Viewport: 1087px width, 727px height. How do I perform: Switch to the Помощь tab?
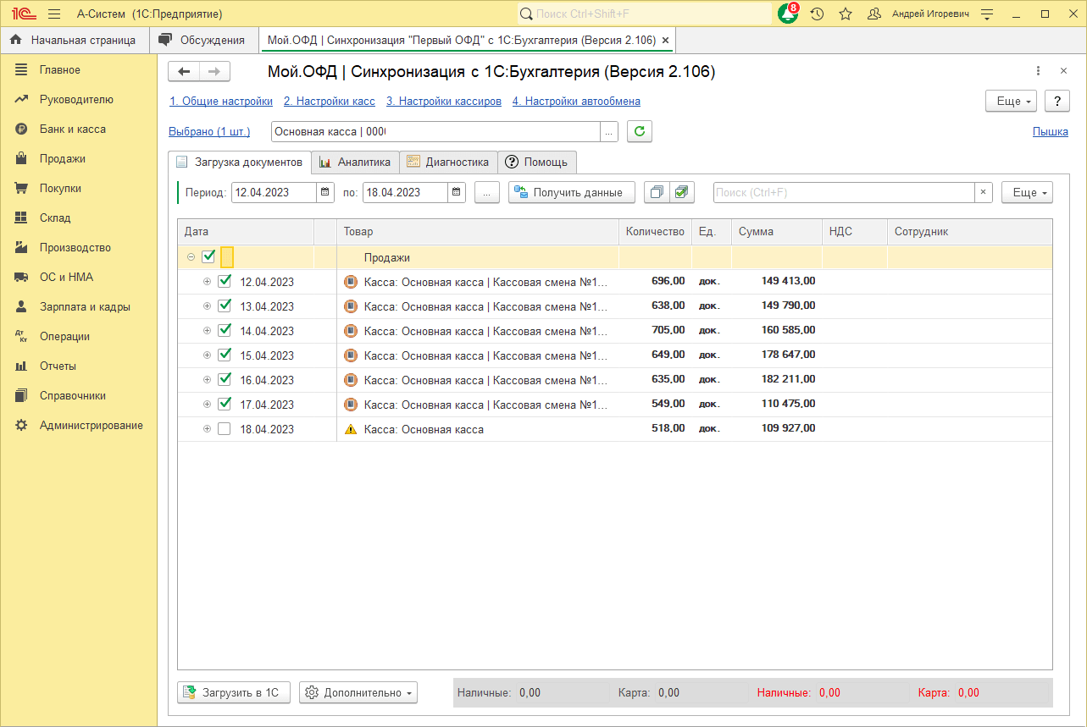[x=537, y=162]
